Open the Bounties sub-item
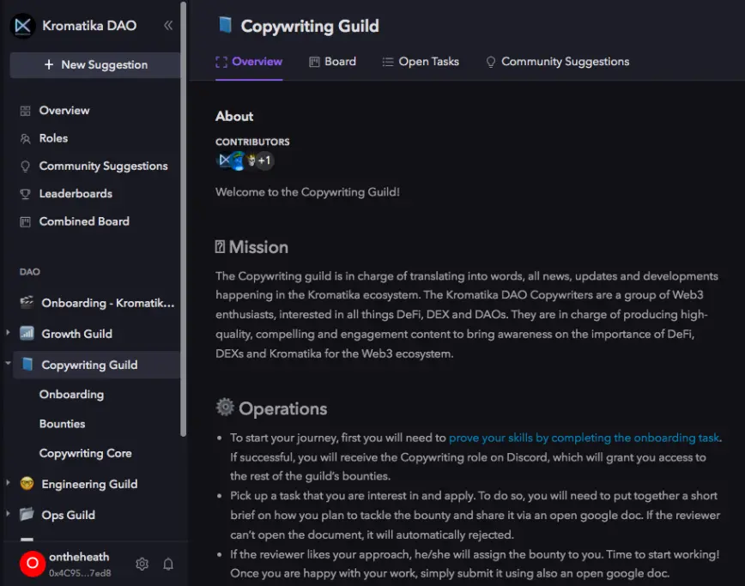The width and height of the screenshot is (745, 586). coord(63,424)
